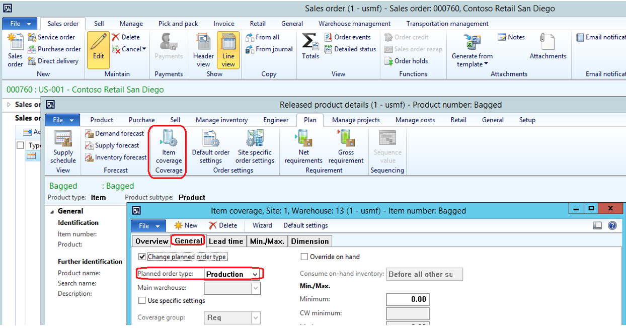Enable Override on hand

(304, 257)
